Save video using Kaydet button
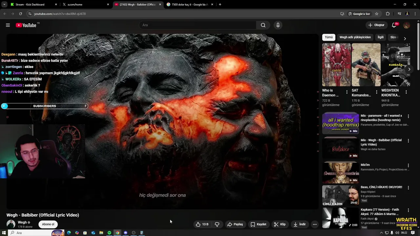The height and width of the screenshot is (236, 420). tap(259, 224)
